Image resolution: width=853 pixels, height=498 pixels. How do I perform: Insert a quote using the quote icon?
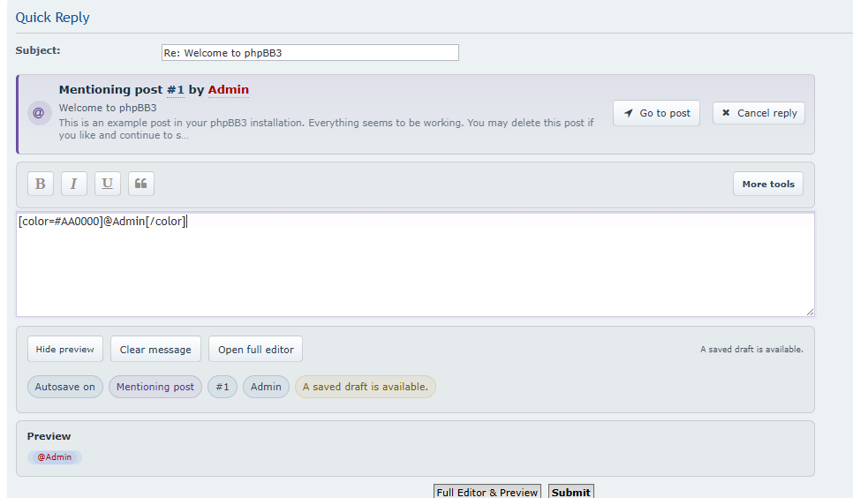pyautogui.click(x=140, y=184)
